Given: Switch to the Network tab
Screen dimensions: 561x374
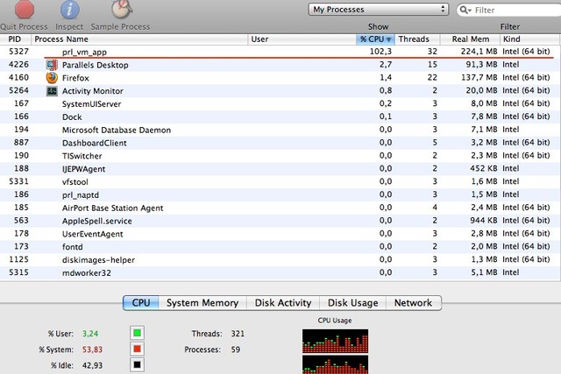Looking at the screenshot, I should [413, 303].
